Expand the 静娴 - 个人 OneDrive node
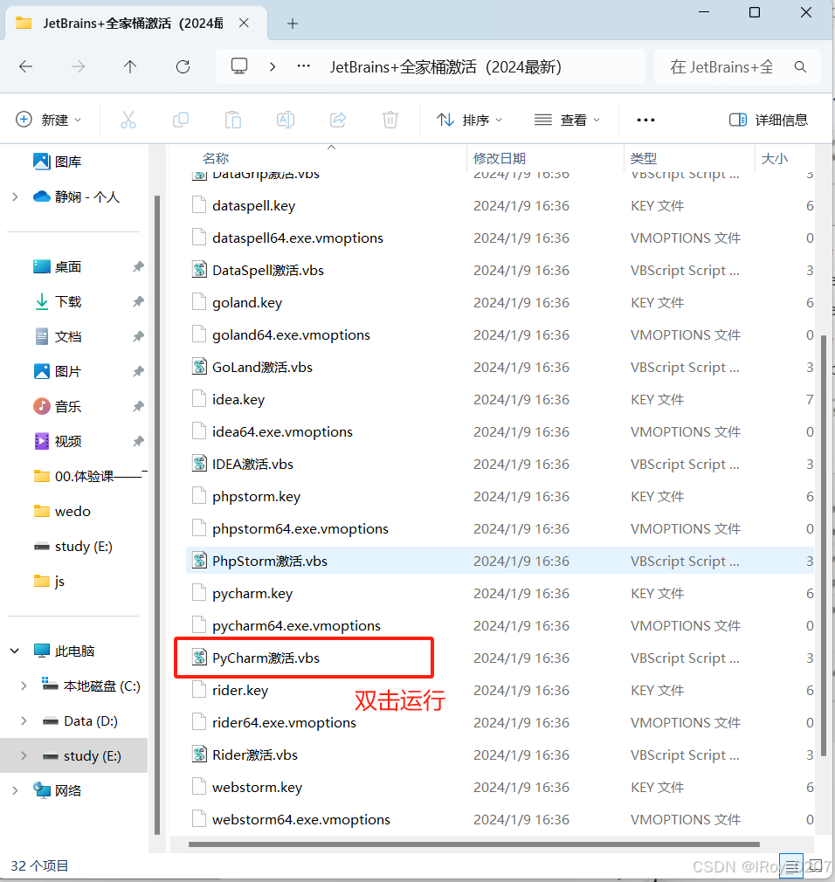This screenshot has width=835, height=882. [15, 196]
